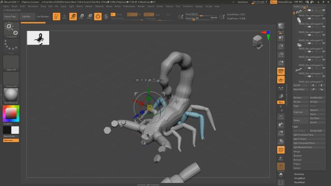Open the Transpose brush selector
Image resolution: width=331 pixels, height=186 pixels.
point(11,30)
